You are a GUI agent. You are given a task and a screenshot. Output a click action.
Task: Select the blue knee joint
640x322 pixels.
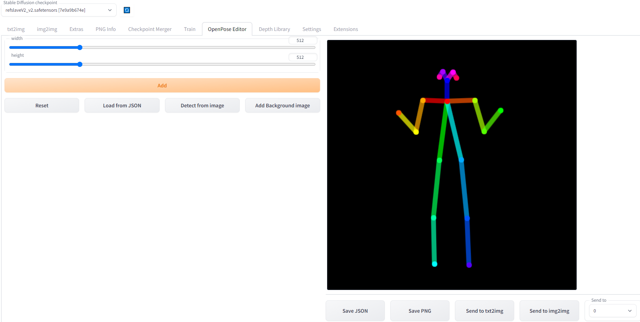coord(467,218)
